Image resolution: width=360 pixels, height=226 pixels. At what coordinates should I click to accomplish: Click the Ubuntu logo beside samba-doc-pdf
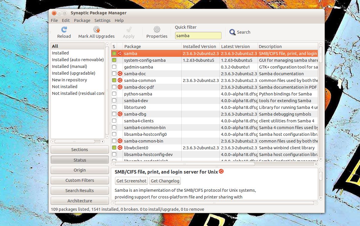pyautogui.click(x=120, y=87)
